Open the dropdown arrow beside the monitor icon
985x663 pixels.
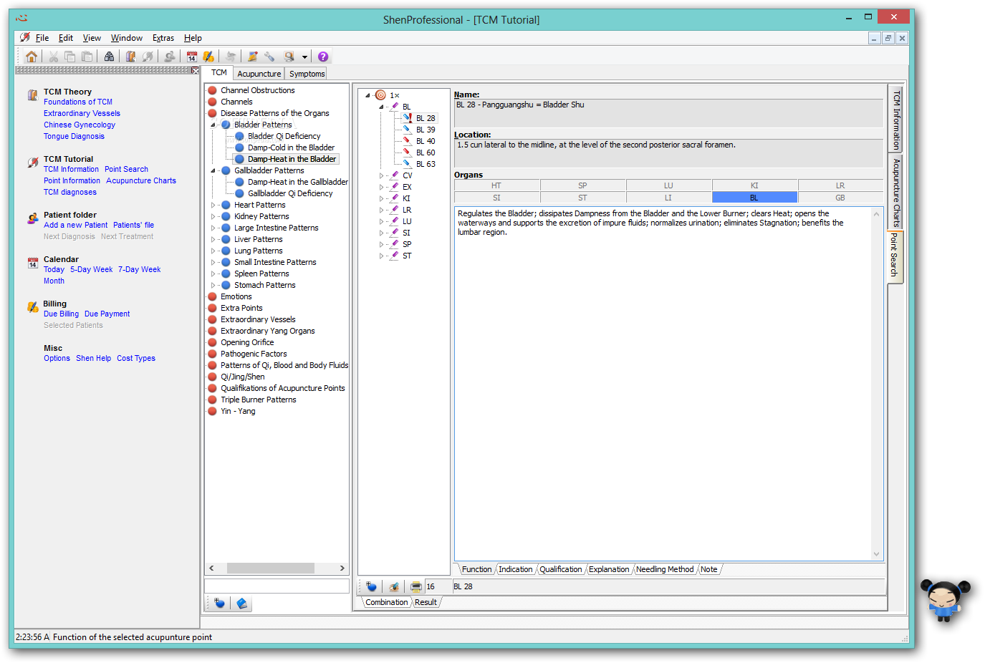[x=304, y=57]
